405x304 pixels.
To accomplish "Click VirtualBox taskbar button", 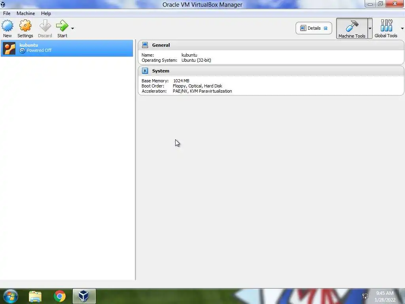I will click(x=84, y=296).
